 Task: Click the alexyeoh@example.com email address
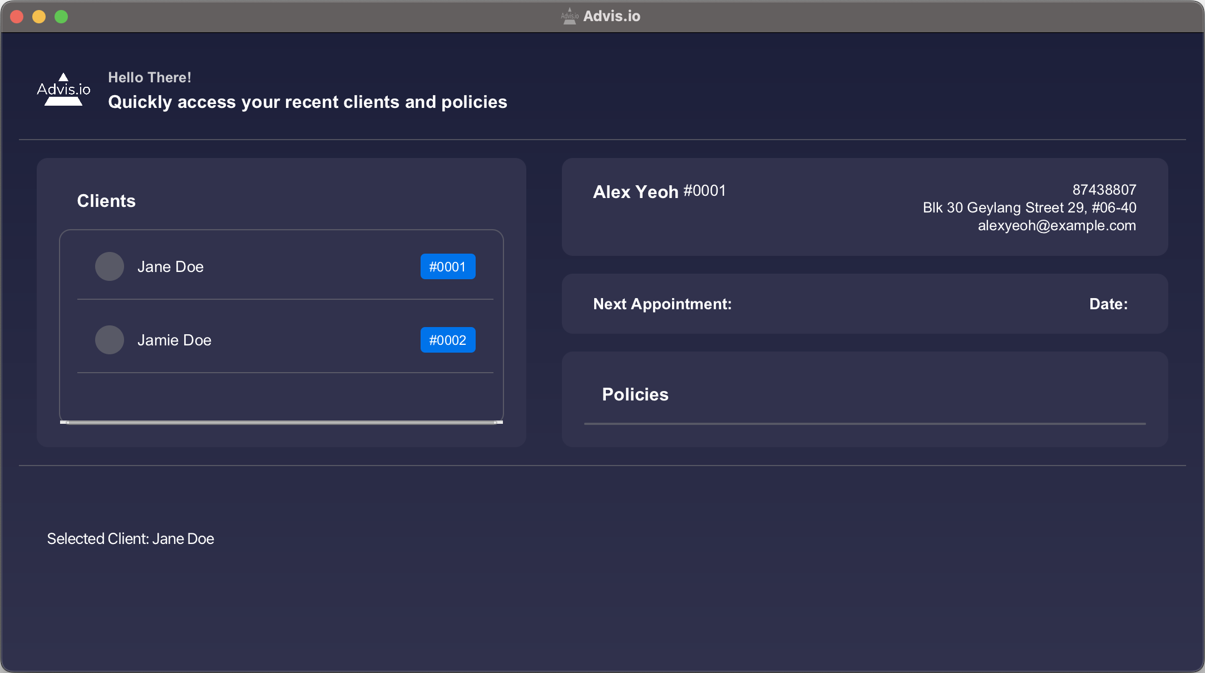(1056, 225)
